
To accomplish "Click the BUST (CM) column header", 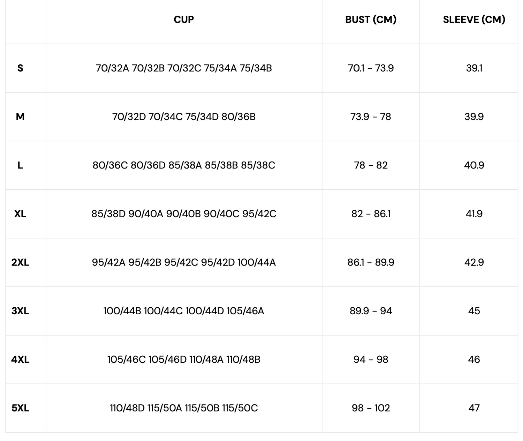I will pyautogui.click(x=371, y=19).
